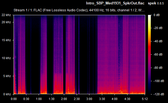Click the -80 dB level on color bar
Viewport: 168px width, 103px height.
coord(158,68)
